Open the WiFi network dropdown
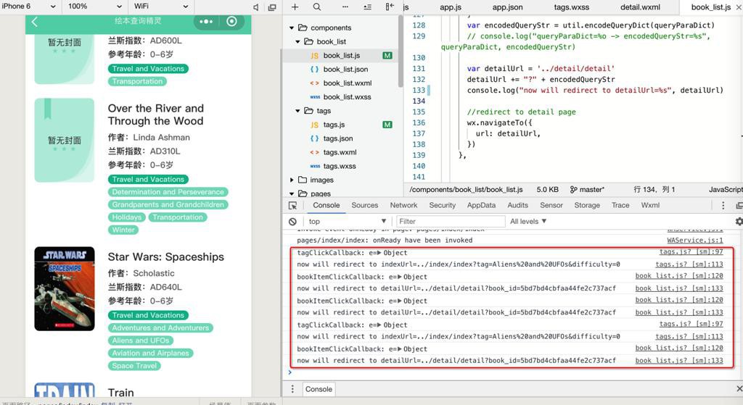 (161, 6)
